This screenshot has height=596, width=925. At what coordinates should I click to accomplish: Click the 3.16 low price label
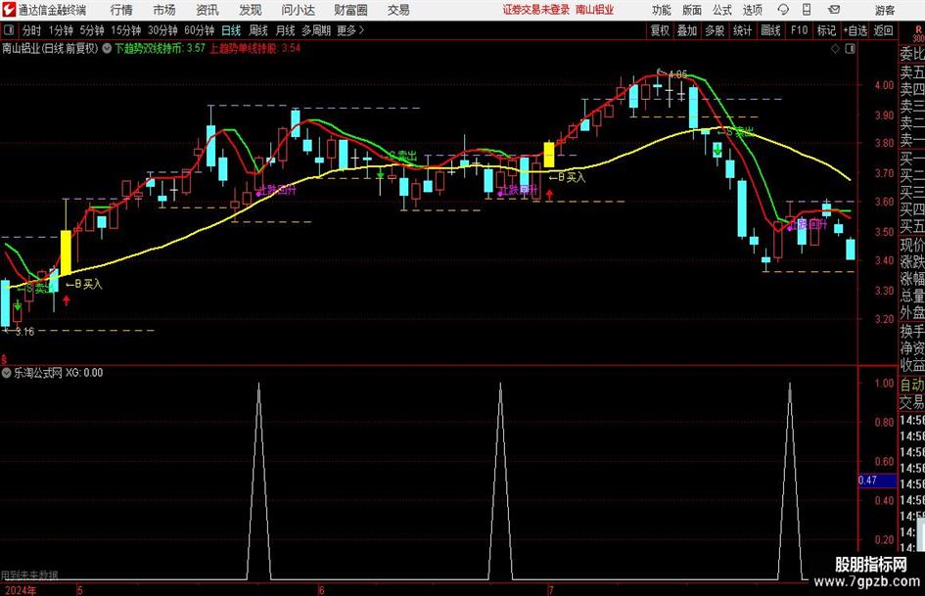24,332
